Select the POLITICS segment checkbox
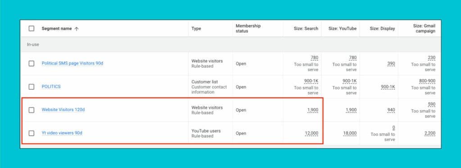Viewport: 461px width, 168px height. pos(32,86)
